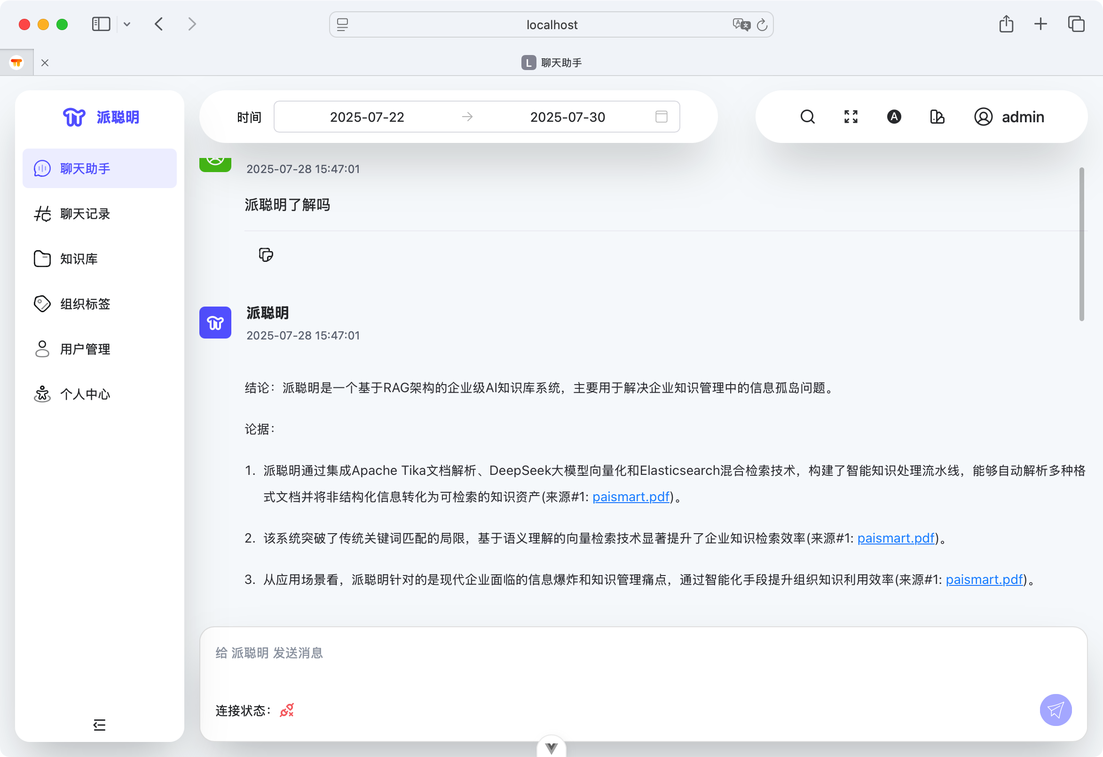Open the start date picker showing 2025-07-22
The width and height of the screenshot is (1103, 757).
[367, 116]
